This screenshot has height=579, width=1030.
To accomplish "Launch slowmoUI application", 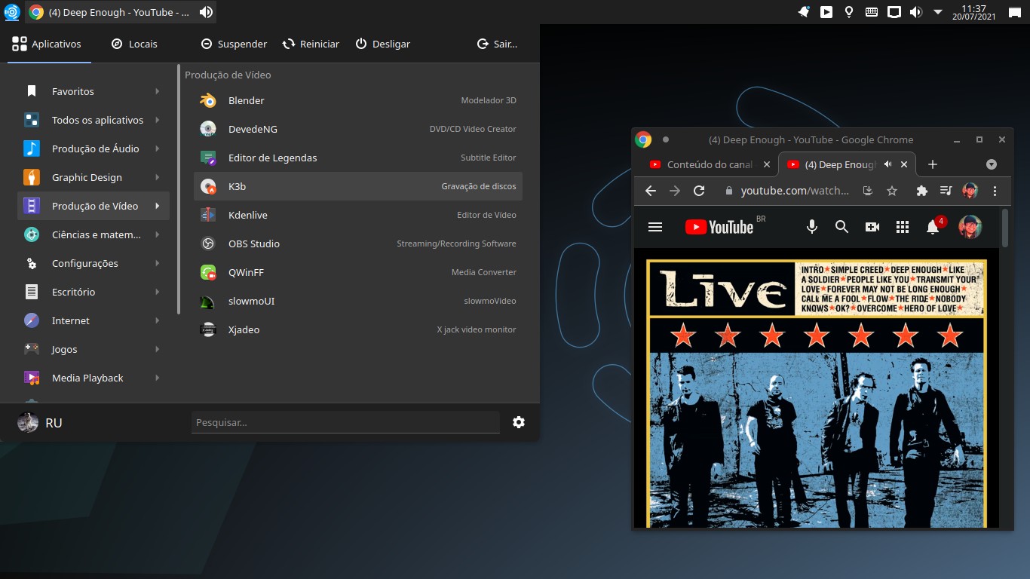I will click(358, 301).
